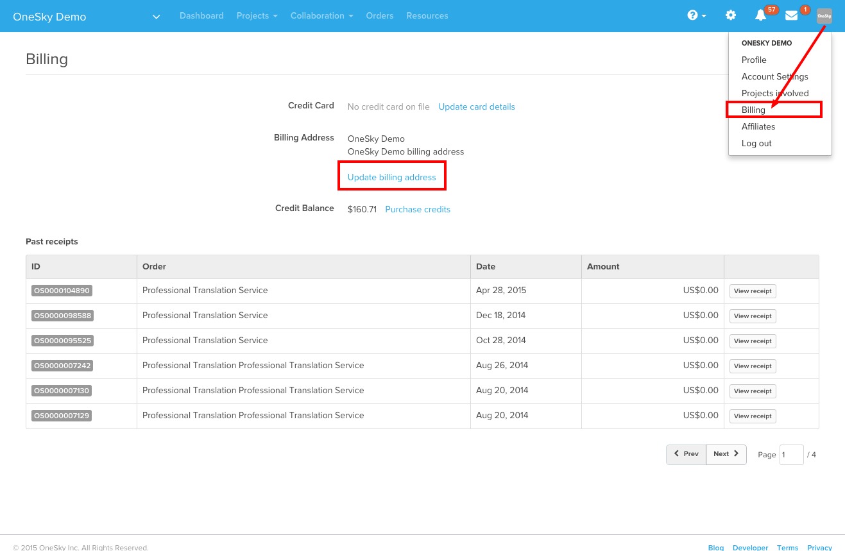View receipt for OS0000007130
Viewport: 845px width, 551px height.
753,391
